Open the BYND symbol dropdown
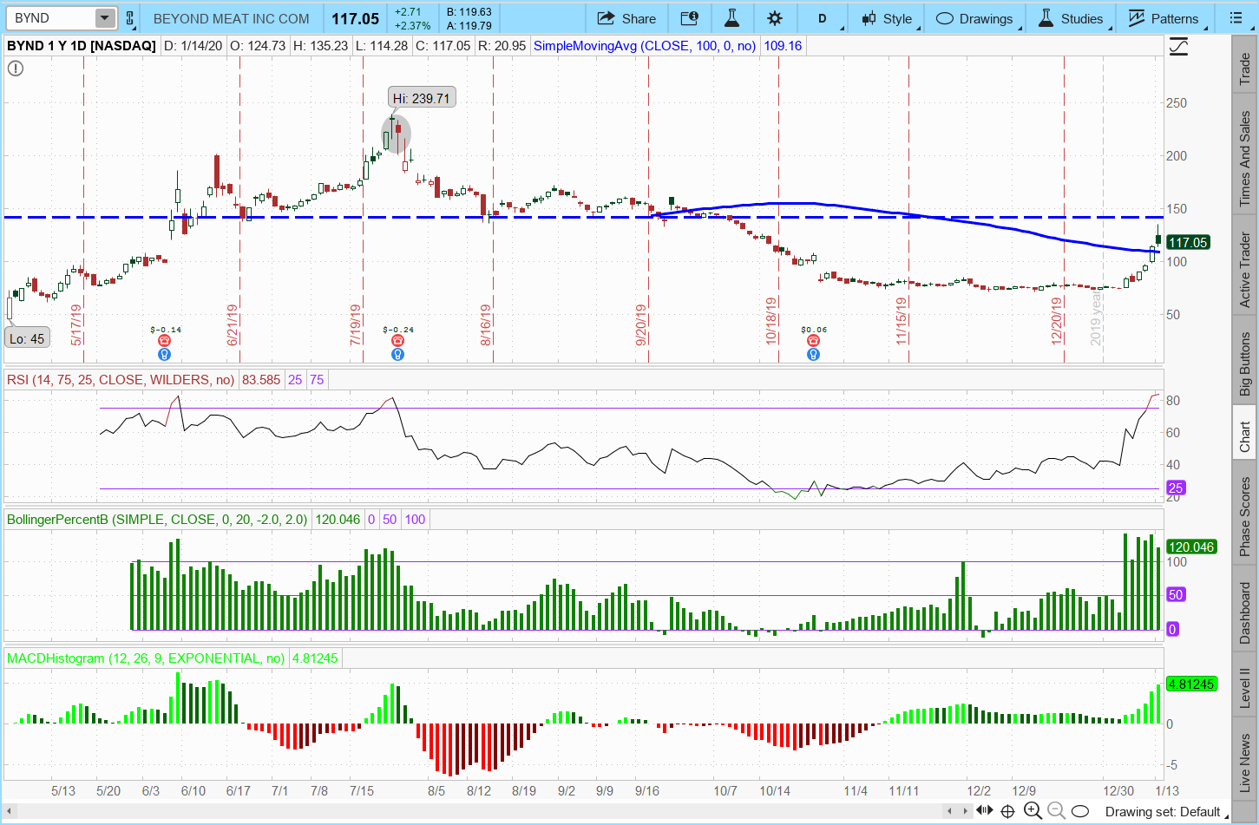1259x825 pixels. tap(104, 18)
